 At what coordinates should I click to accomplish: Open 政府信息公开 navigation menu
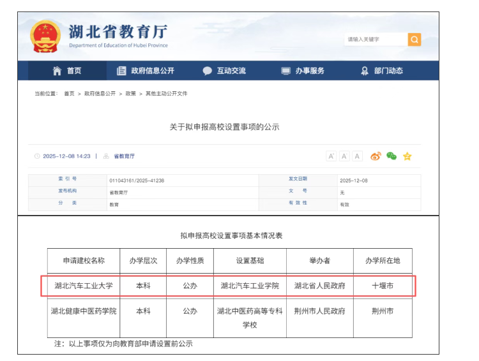[x=146, y=71]
